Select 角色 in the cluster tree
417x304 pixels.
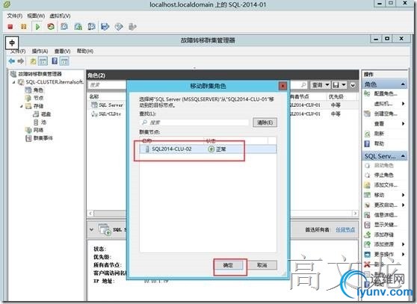38,90
